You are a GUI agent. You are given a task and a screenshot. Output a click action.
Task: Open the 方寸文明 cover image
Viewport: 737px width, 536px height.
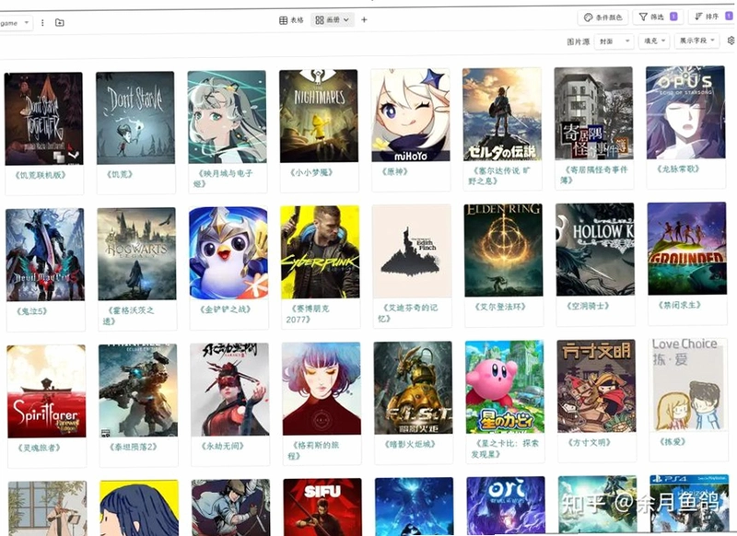(596, 386)
